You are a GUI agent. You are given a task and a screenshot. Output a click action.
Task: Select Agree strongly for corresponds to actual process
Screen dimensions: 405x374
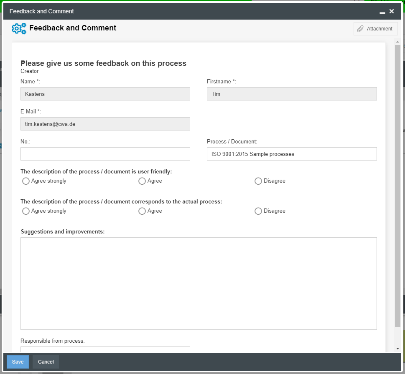pos(26,211)
